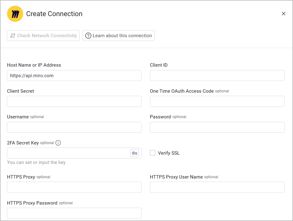The height and width of the screenshot is (221, 293).
Task: Click the 2FA Secret Key info icon
Action: coord(58,143)
